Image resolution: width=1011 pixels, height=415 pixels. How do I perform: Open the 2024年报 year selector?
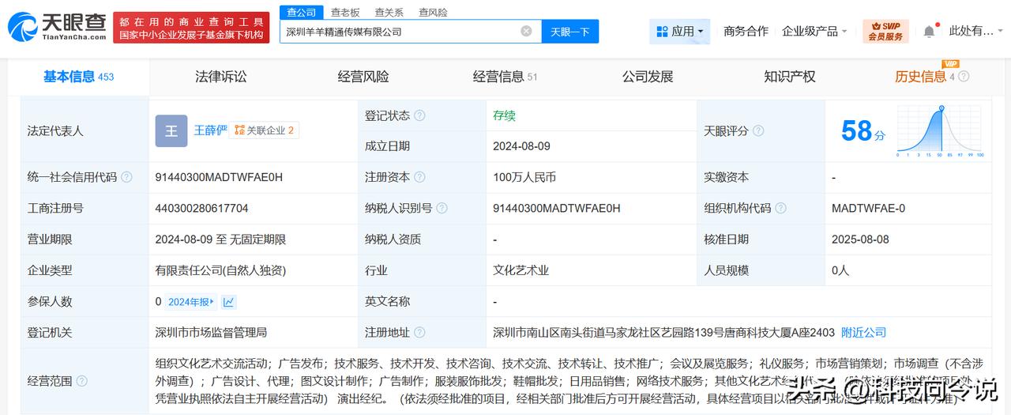[191, 301]
